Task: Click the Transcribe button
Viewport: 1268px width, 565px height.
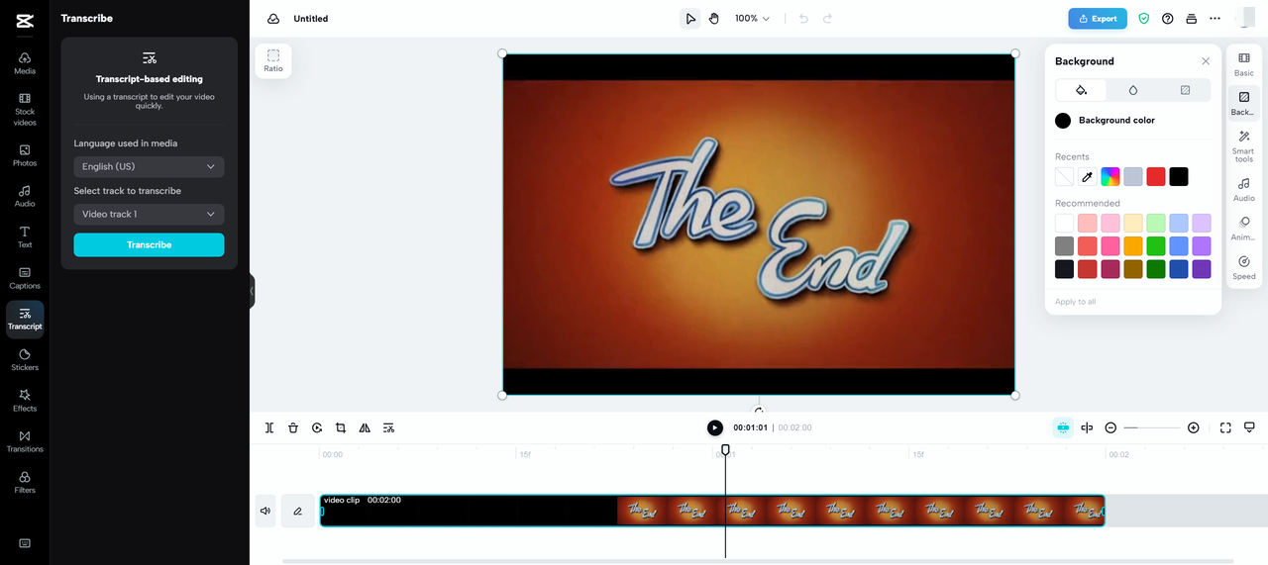Action: pos(149,244)
